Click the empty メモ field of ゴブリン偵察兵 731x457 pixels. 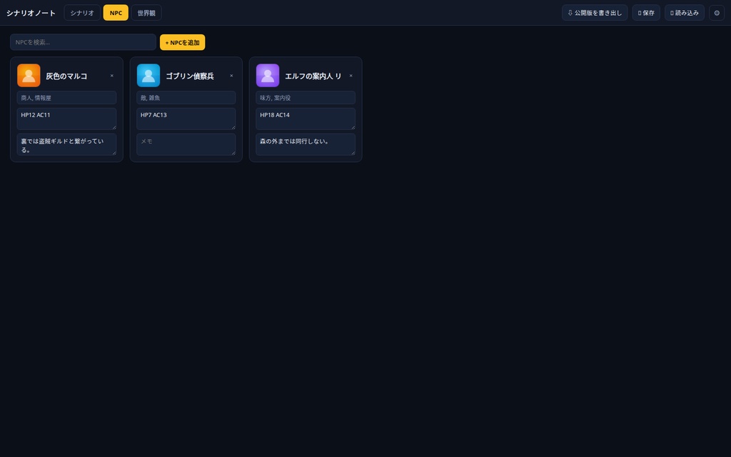186,144
